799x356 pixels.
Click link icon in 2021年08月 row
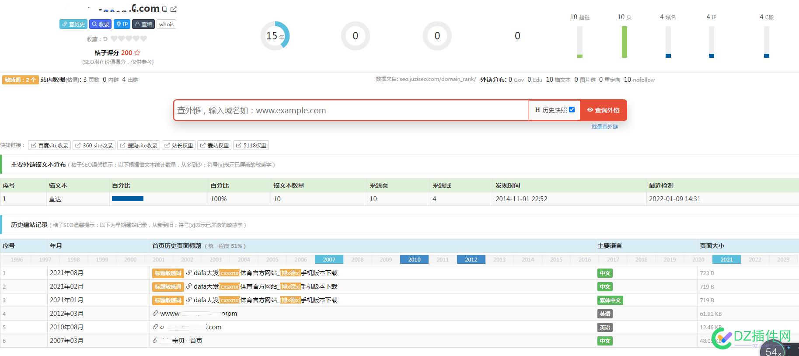click(x=189, y=272)
